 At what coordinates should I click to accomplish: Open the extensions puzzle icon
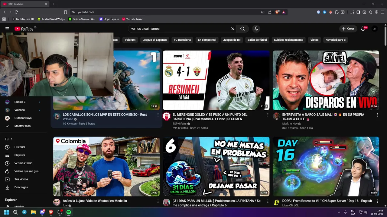(x=337, y=12)
